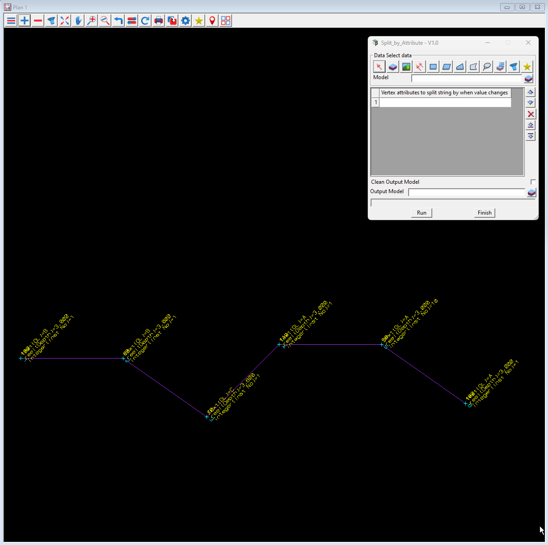548x545 pixels.
Task: Click the fit-view crossed arrows icon
Action: pos(65,21)
